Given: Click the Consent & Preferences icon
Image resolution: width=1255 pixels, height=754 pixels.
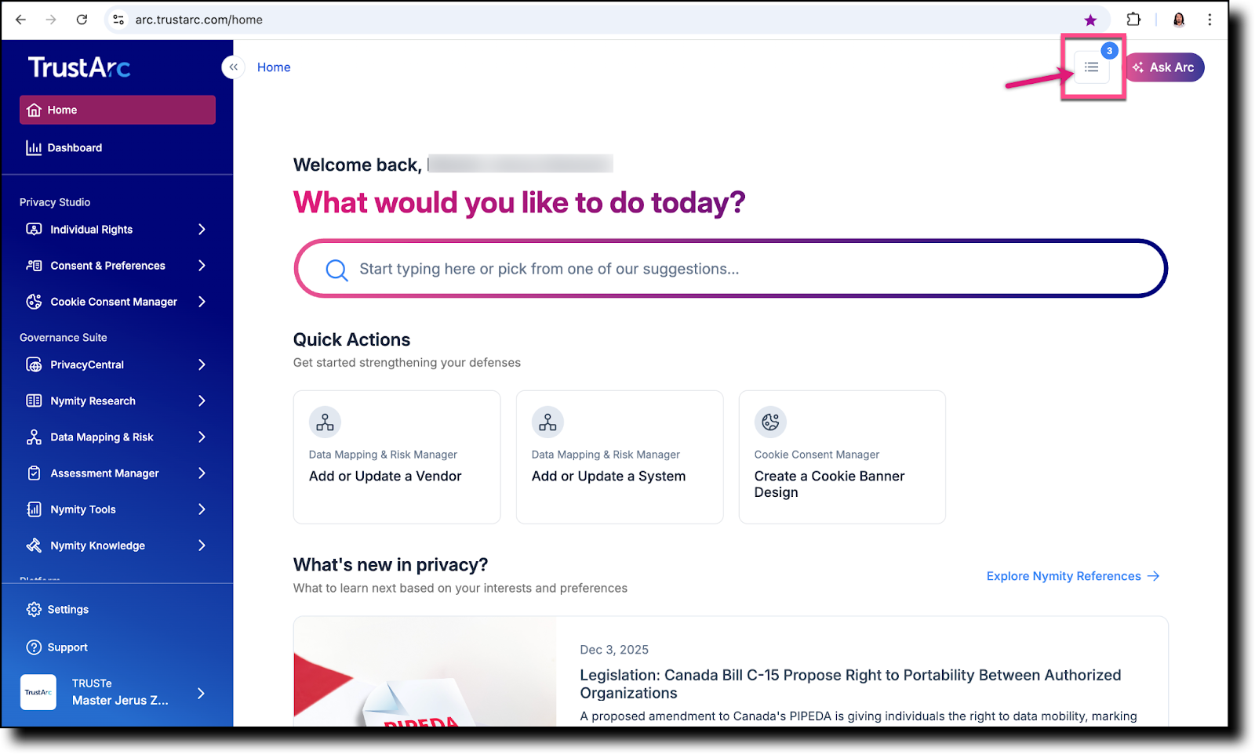Looking at the screenshot, I should 34,266.
